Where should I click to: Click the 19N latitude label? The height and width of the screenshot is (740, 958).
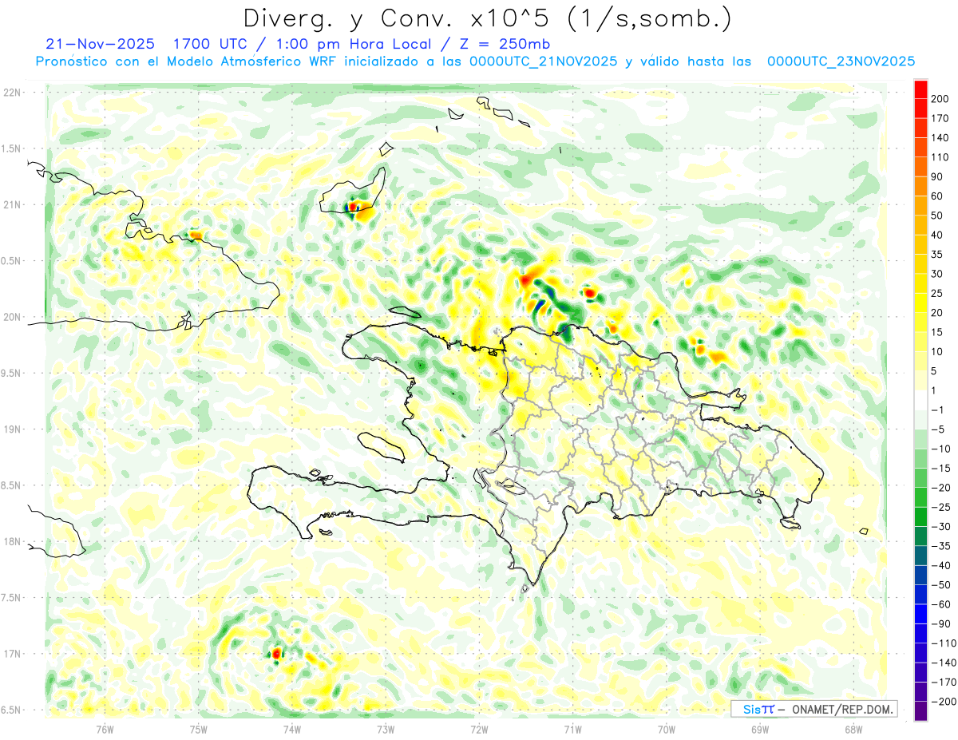[13, 429]
